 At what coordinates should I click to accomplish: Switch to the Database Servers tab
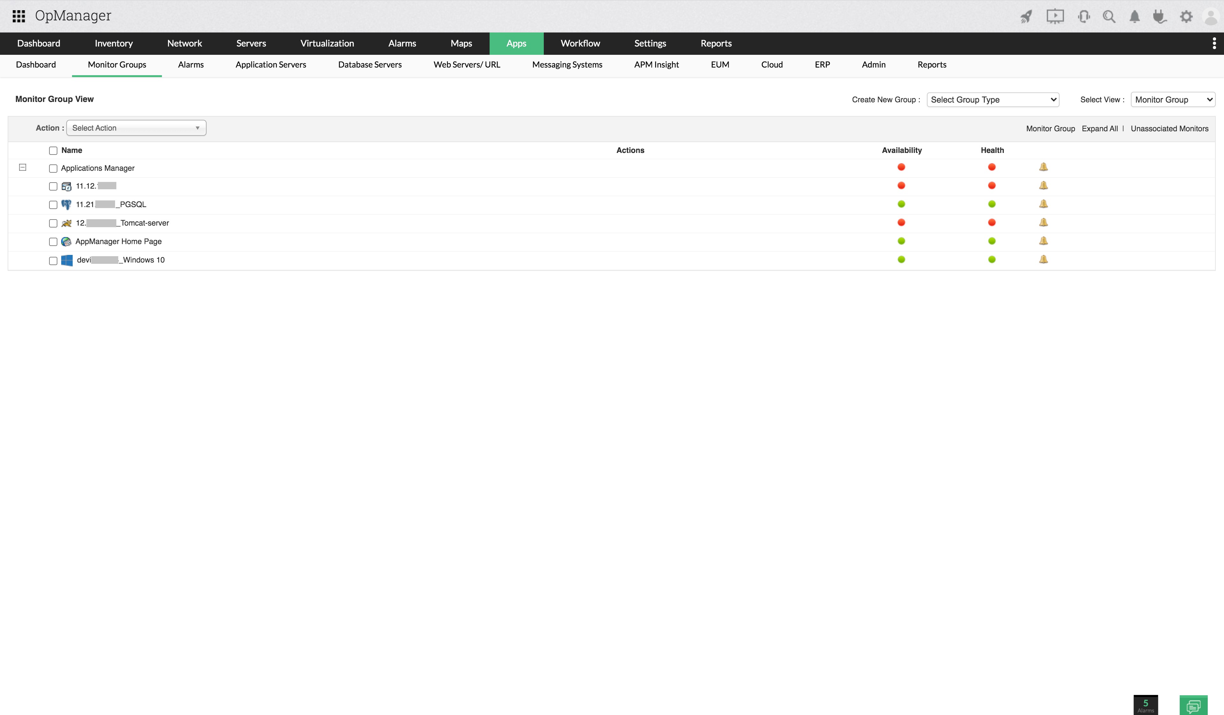[370, 65]
